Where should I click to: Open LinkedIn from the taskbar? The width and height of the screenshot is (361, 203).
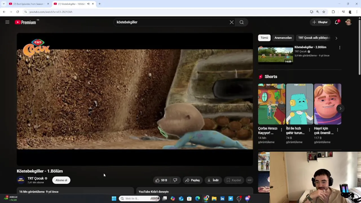[222, 198]
